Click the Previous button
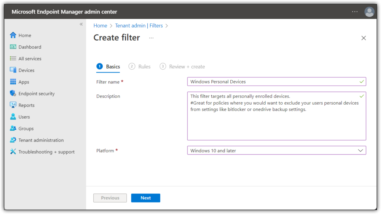Image resolution: width=381 pixels, height=214 pixels. pyautogui.click(x=110, y=198)
